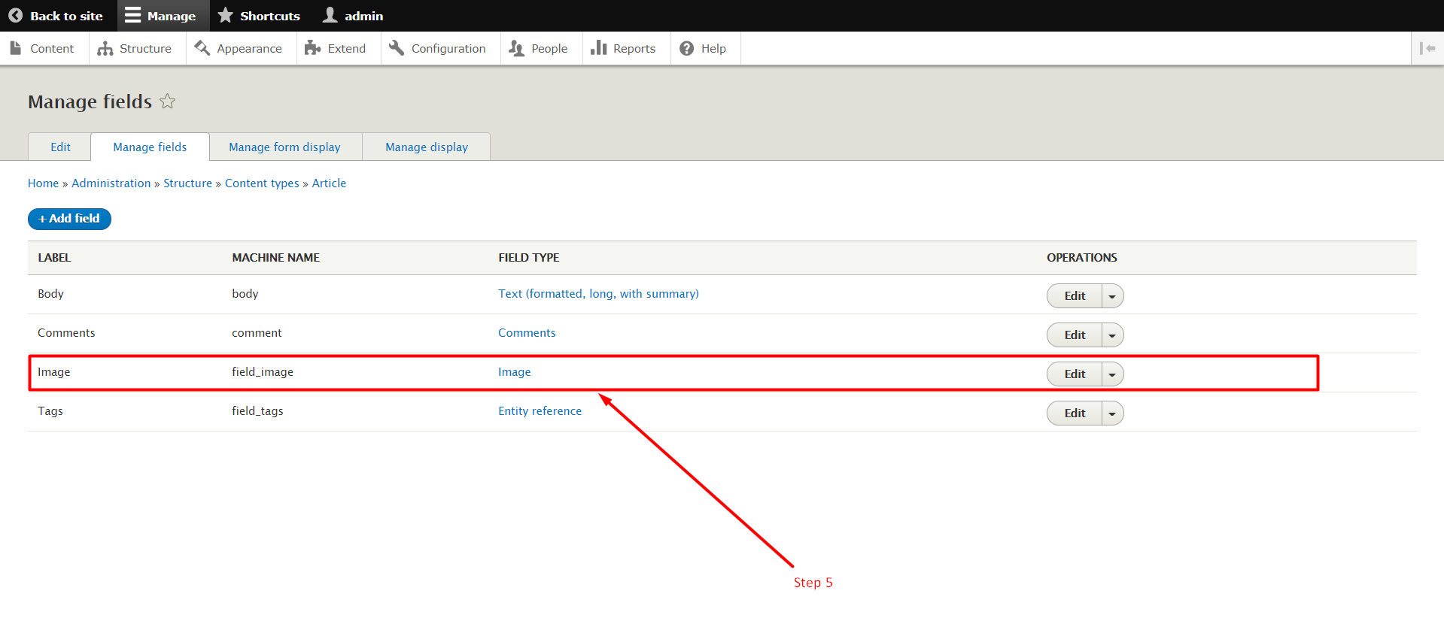
Task: Select the field_image machine name text
Action: pos(263,372)
